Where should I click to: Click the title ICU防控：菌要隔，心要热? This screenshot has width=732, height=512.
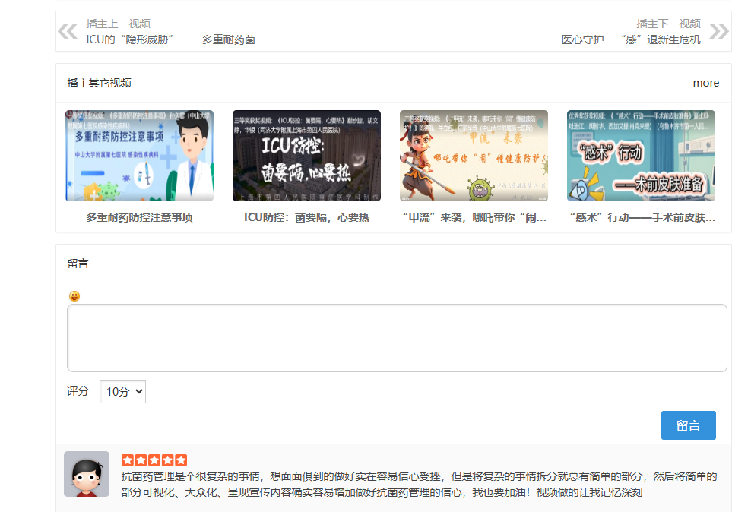(x=306, y=217)
